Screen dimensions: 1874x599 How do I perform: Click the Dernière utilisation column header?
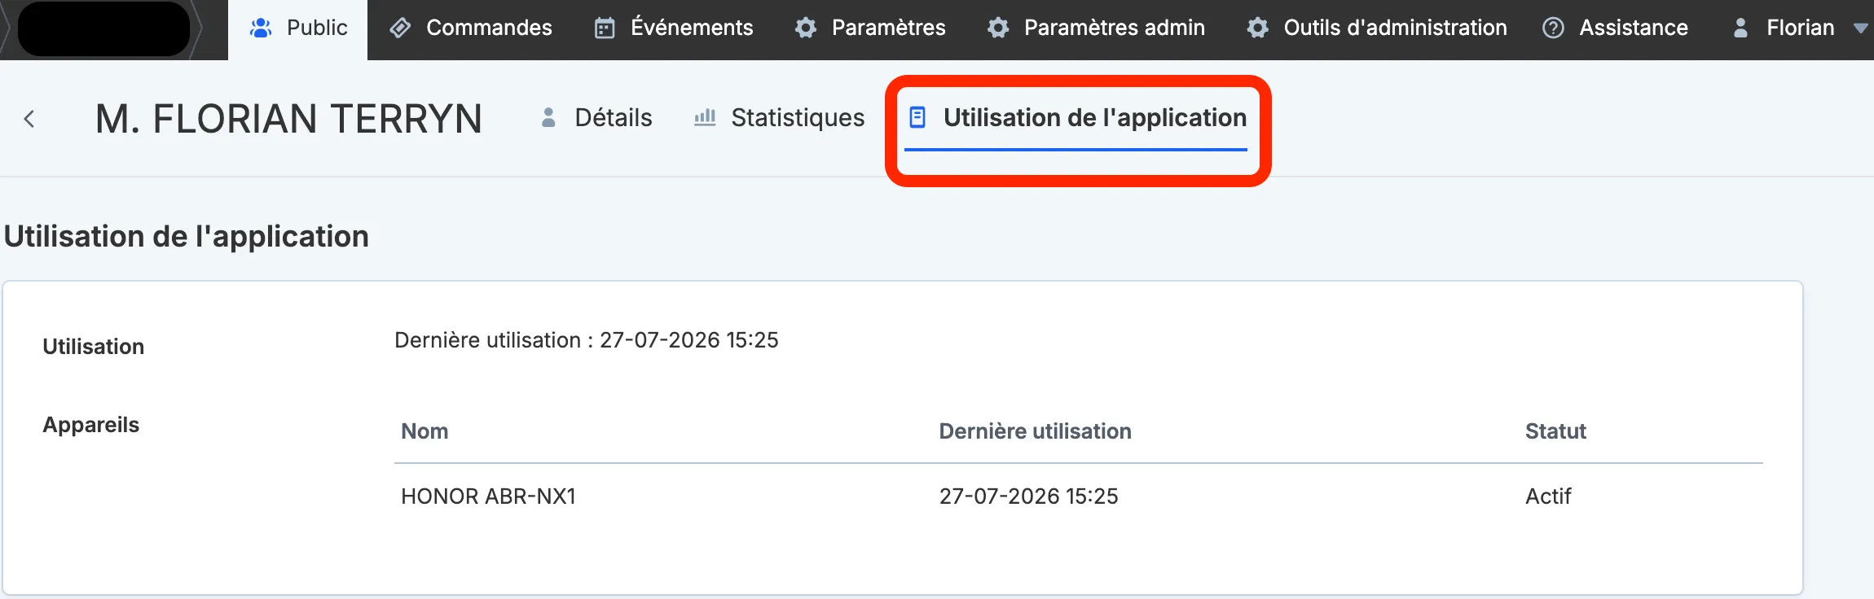[x=1035, y=431]
